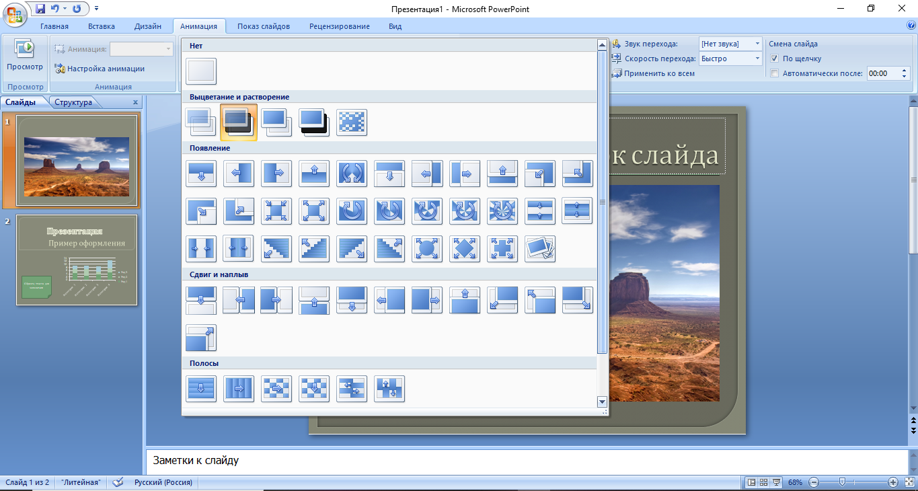Open 'Настройка анимации' settings
Screen dimensions: 918x491
tap(100, 69)
